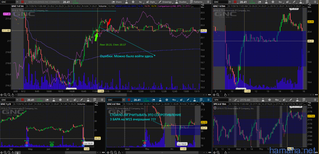Open list options icon in 1m chart toolbar
Image resolution: width=319 pixels, height=154 pixels.
click(208, 2)
